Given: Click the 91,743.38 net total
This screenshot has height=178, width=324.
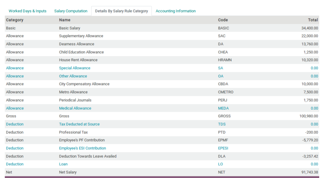Looking at the screenshot, I should coord(310,172).
